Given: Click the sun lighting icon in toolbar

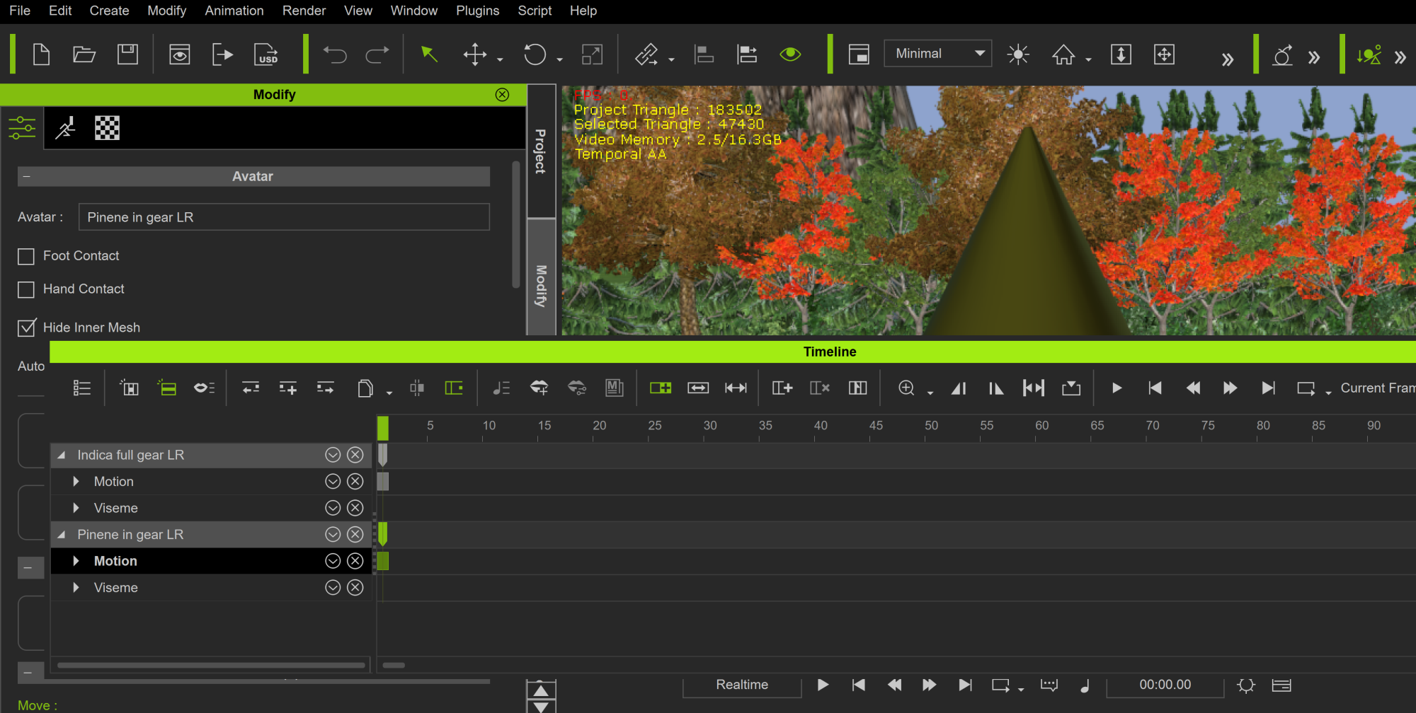Looking at the screenshot, I should click(1018, 54).
